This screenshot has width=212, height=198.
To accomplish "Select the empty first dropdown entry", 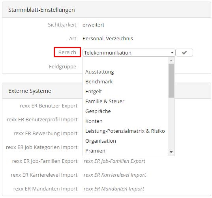I will tap(125, 62).
